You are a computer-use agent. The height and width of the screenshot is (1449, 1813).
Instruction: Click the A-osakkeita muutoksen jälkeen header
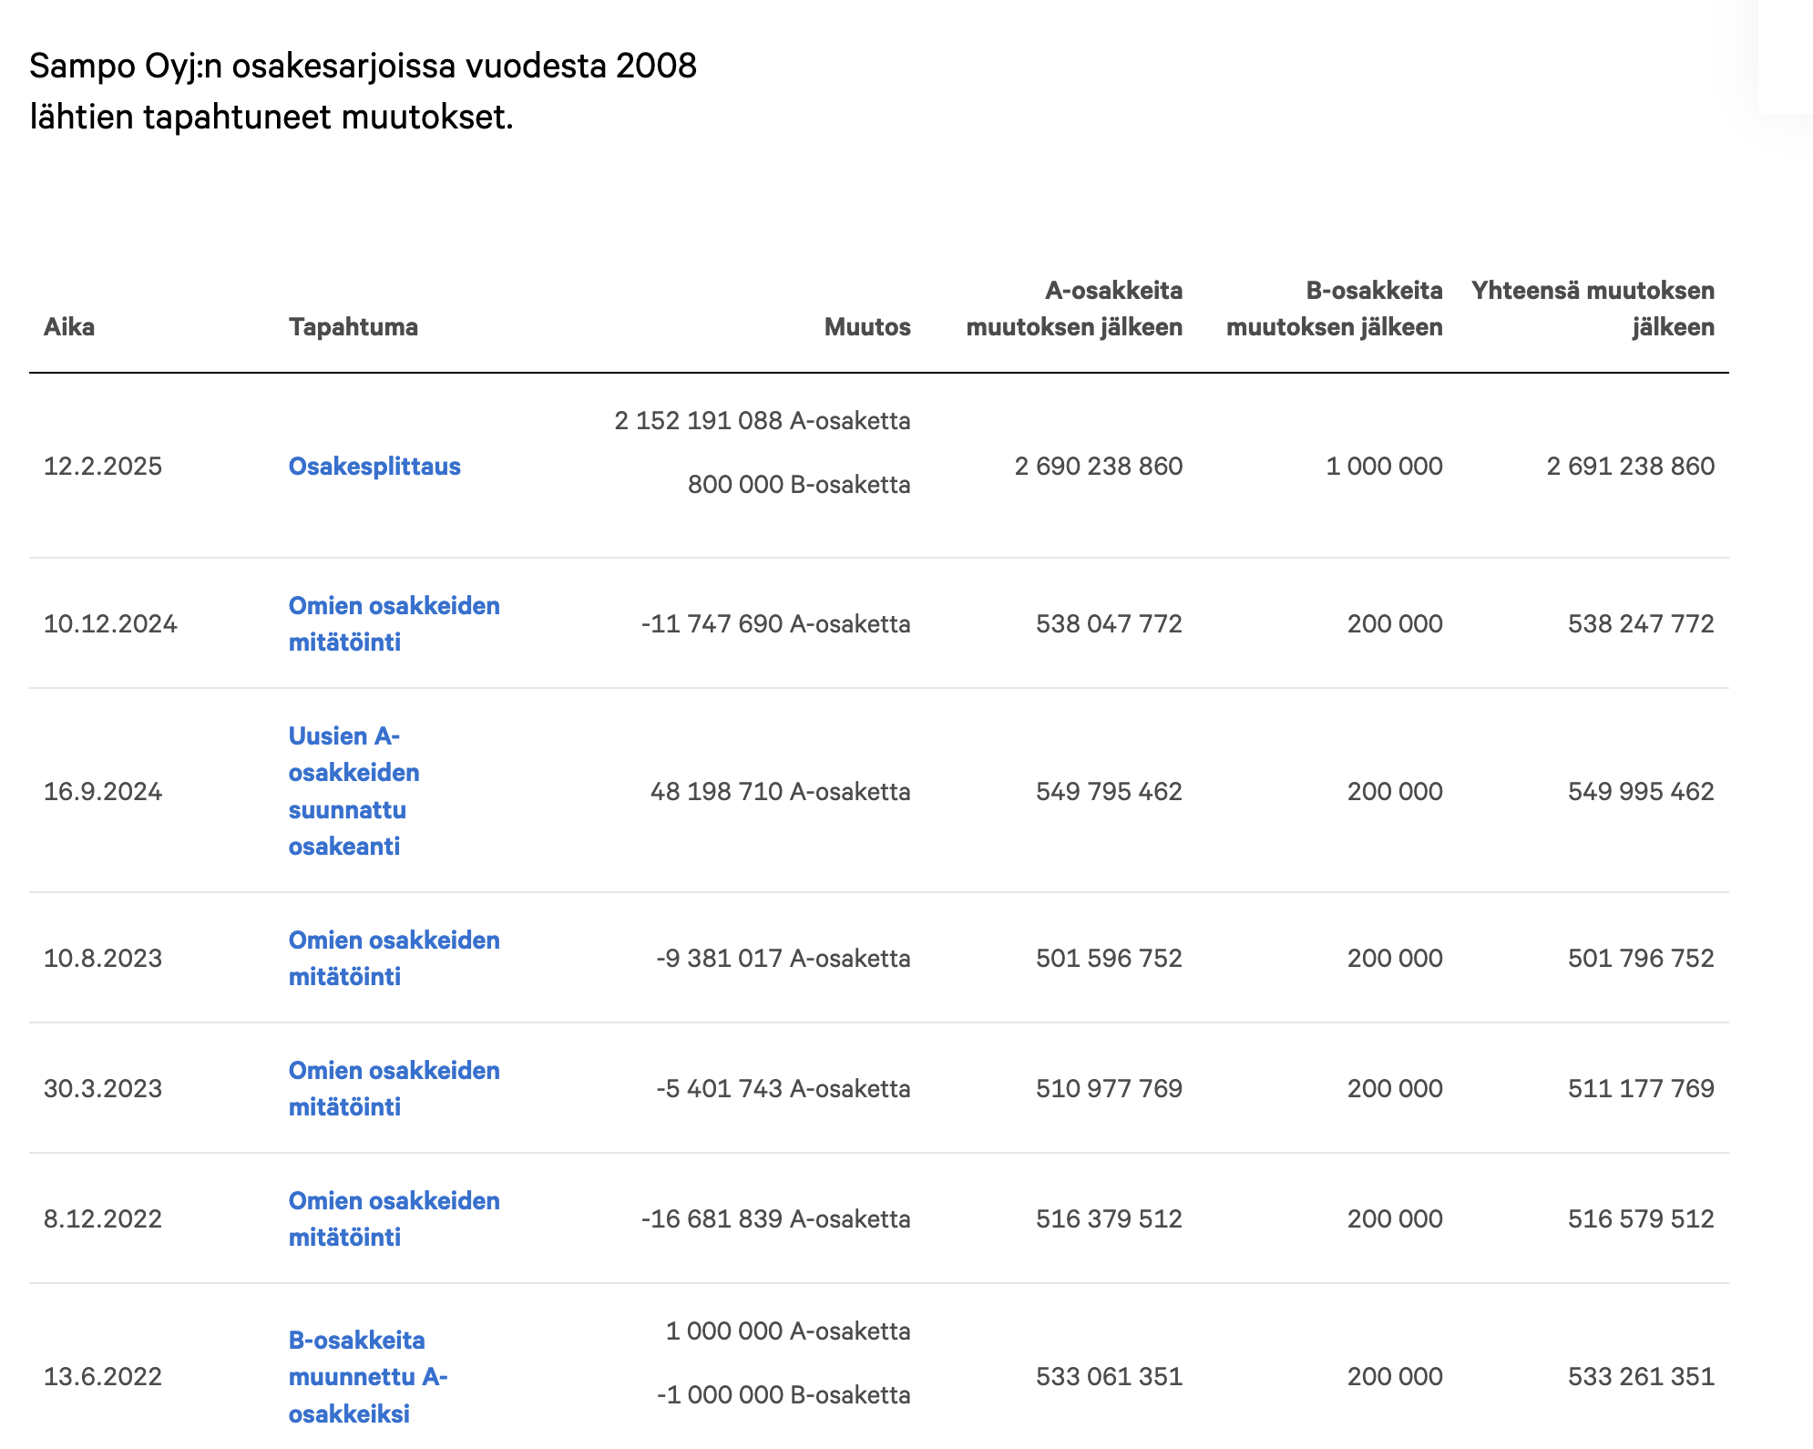click(x=1074, y=309)
